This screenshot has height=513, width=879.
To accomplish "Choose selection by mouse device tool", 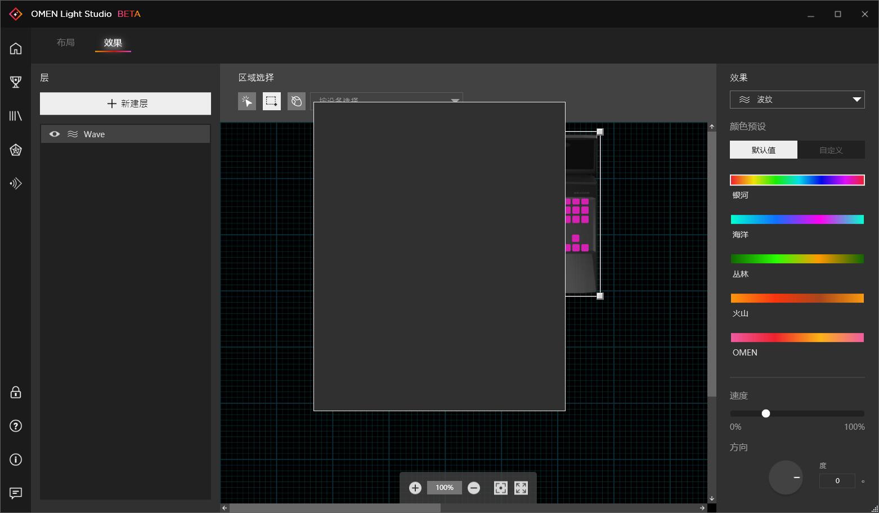I will pyautogui.click(x=296, y=101).
